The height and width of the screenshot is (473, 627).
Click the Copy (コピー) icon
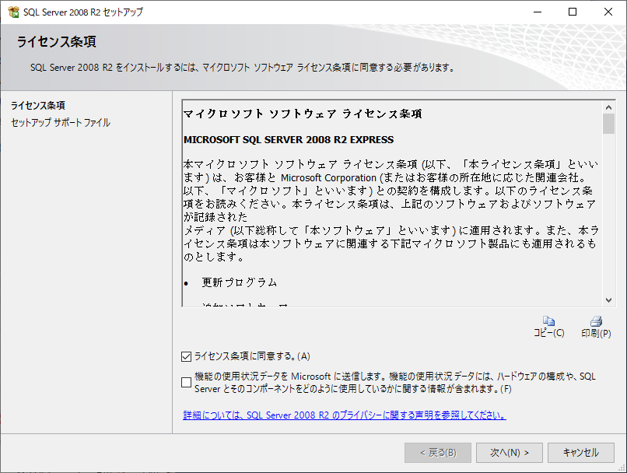point(548,321)
